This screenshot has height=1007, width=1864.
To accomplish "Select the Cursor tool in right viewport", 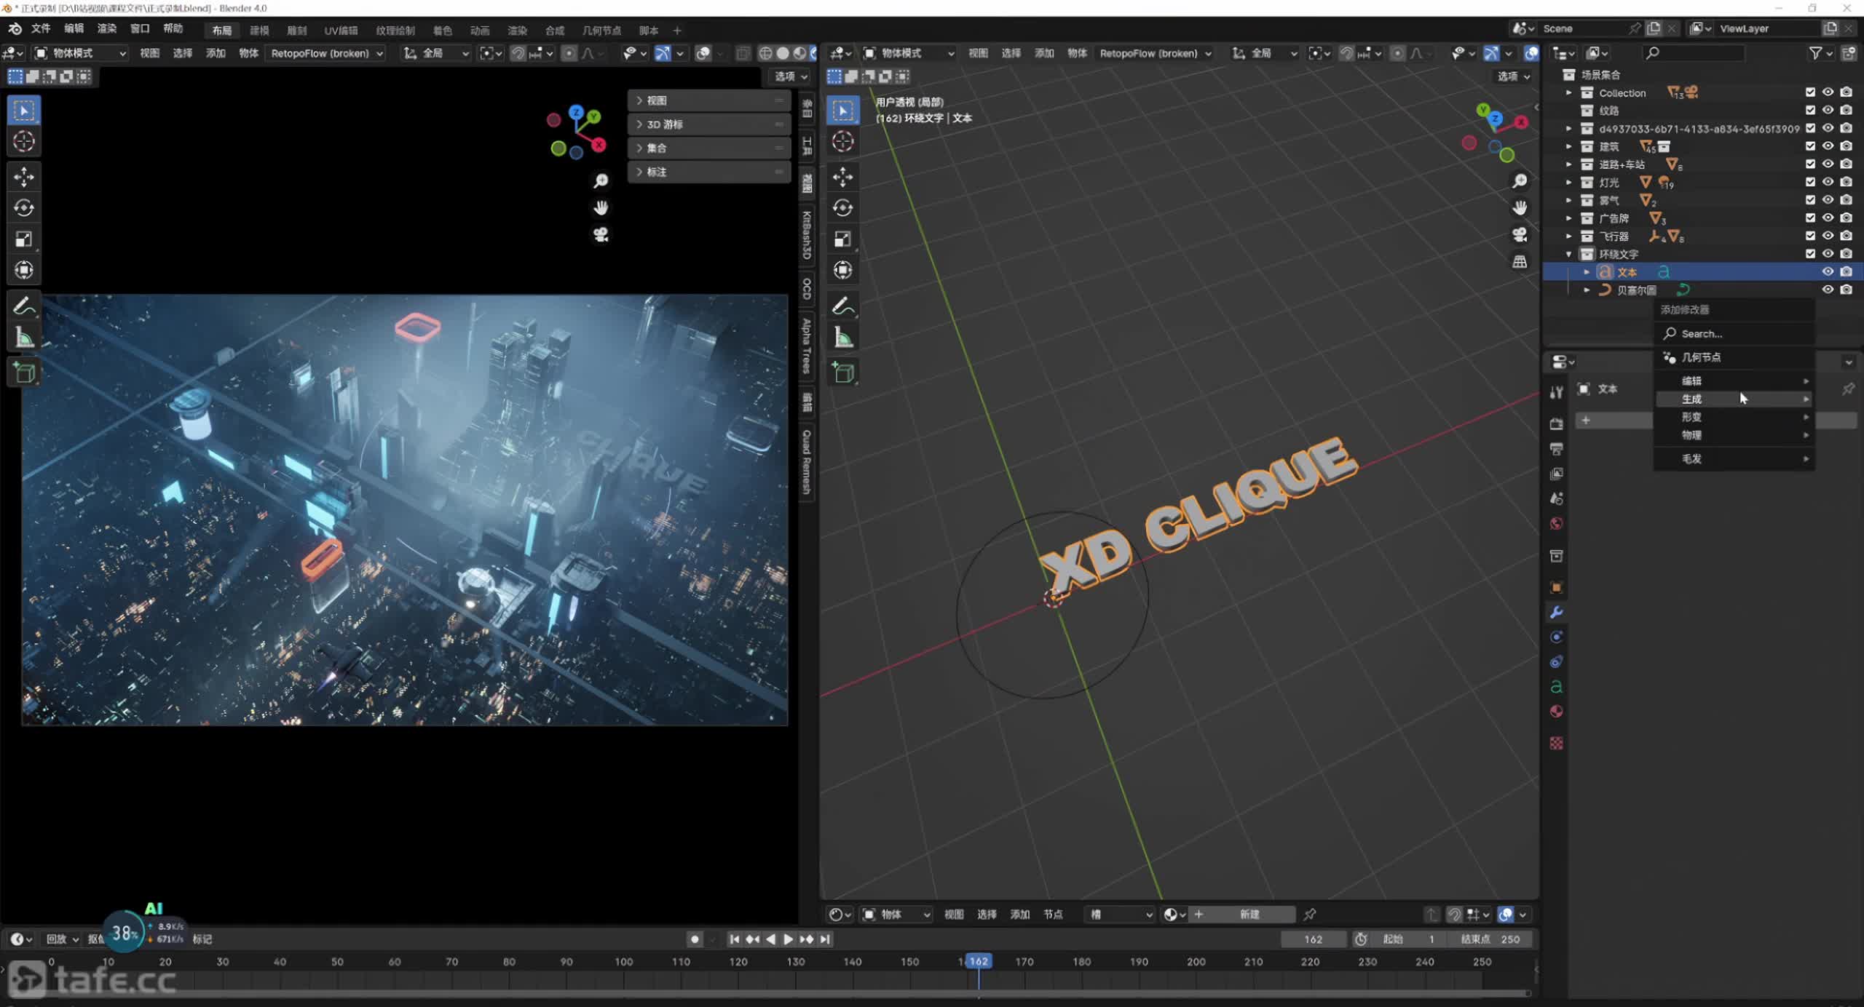I will [x=843, y=141].
